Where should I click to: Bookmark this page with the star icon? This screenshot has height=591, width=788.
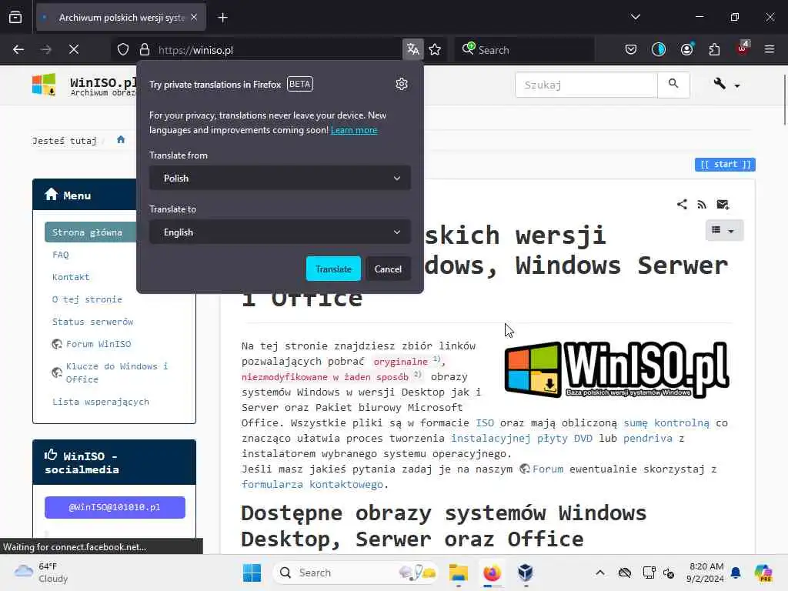tap(436, 49)
